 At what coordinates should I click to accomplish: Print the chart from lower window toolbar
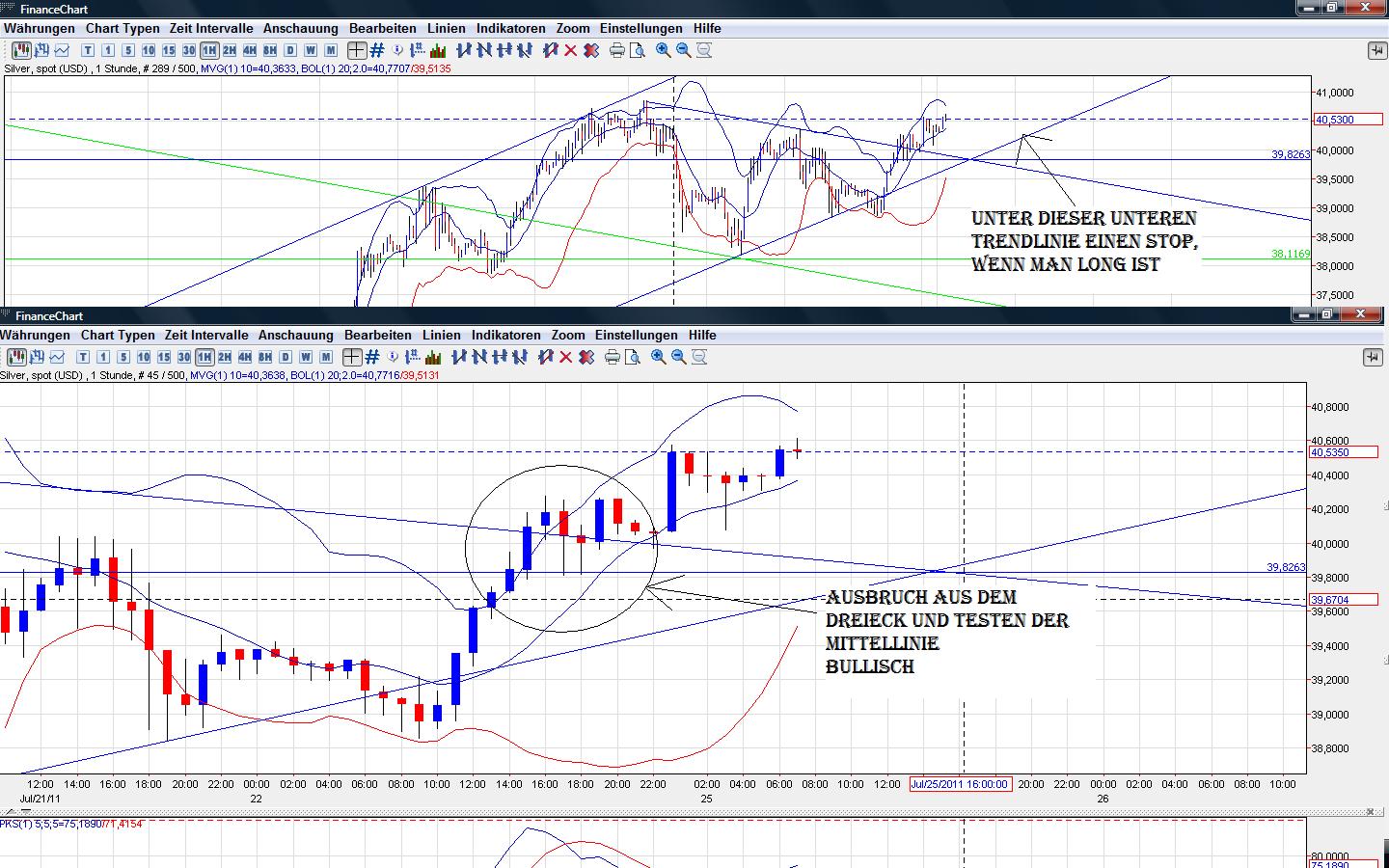click(x=613, y=357)
